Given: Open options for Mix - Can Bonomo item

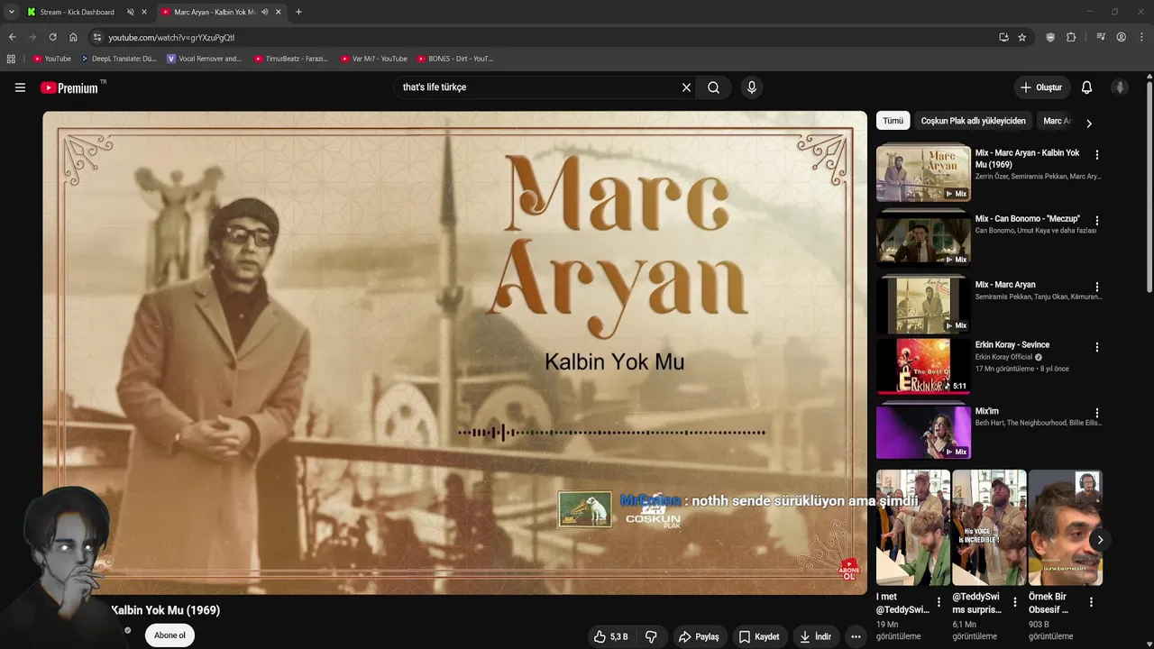Looking at the screenshot, I should click(1096, 221).
